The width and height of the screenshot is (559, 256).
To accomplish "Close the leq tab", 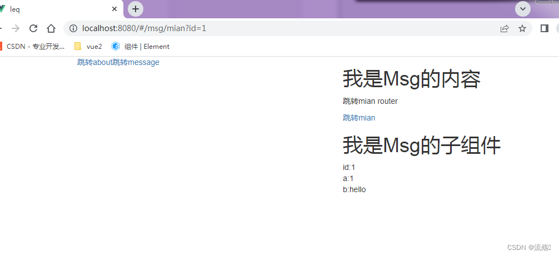I will coord(114,9).
